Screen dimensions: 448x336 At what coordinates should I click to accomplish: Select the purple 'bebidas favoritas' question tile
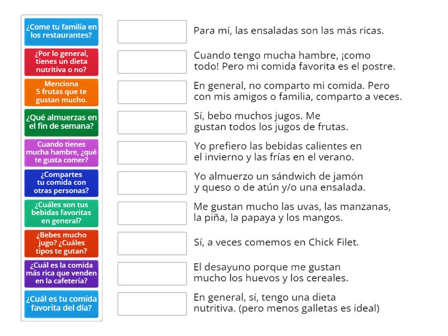pyautogui.click(x=62, y=213)
